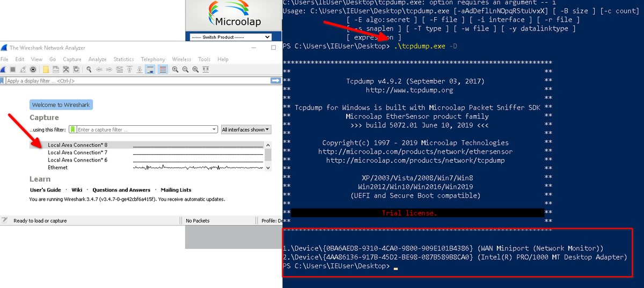Click 'Ready to load or capture' status text

click(40, 221)
